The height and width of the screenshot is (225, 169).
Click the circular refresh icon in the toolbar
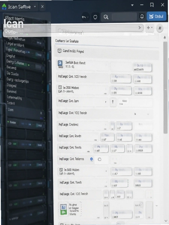(x=95, y=17)
